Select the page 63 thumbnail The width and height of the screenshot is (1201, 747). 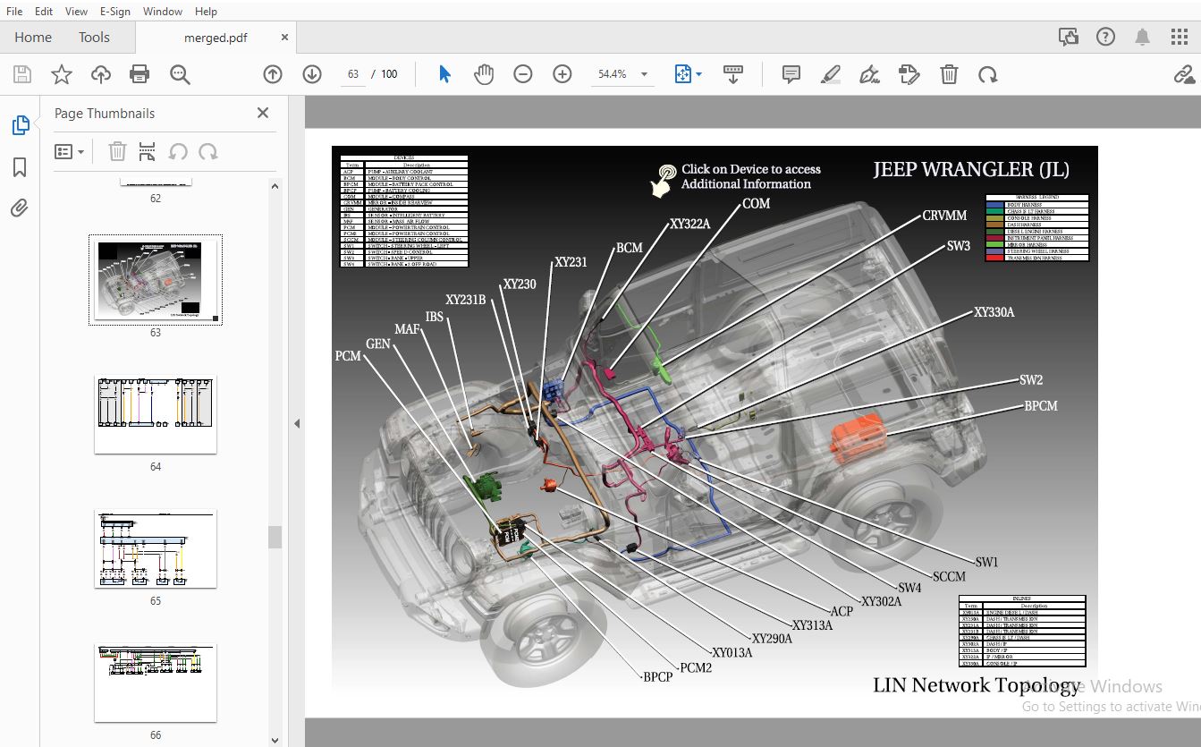[156, 279]
